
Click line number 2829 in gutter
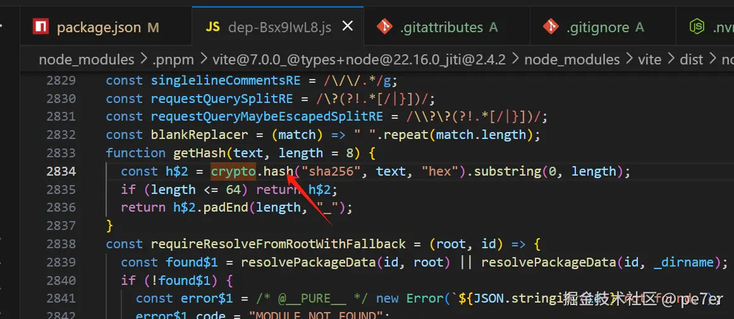(x=61, y=80)
